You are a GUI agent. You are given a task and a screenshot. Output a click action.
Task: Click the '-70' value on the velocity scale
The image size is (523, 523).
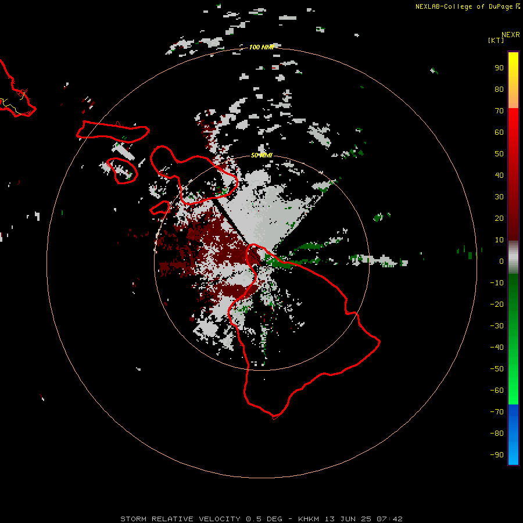pos(497,412)
